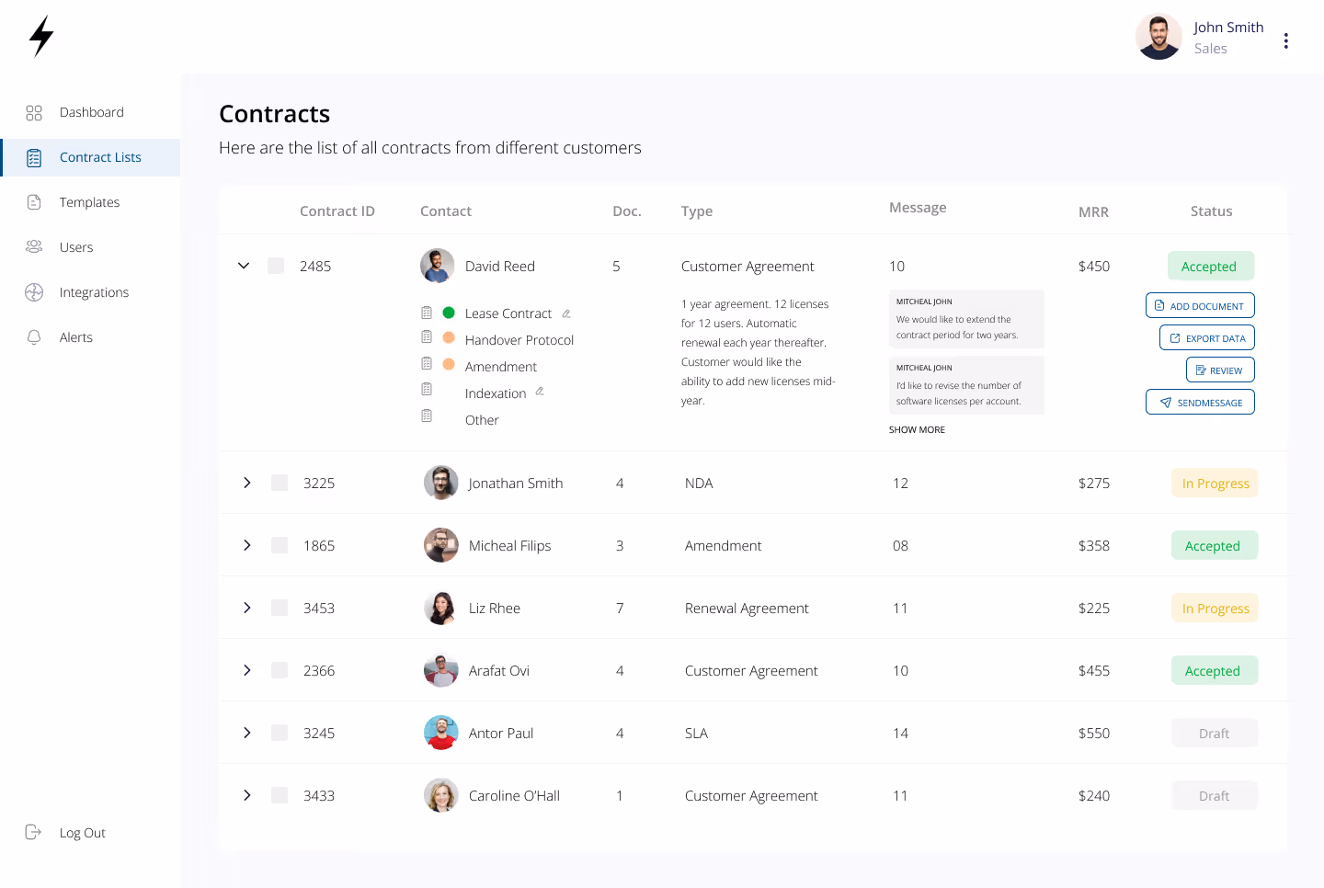Open the Integrations icon
The height and width of the screenshot is (888, 1324).
click(x=34, y=291)
